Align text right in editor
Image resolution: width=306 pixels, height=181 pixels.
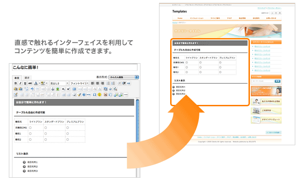pyautogui.click(x=102, y=83)
